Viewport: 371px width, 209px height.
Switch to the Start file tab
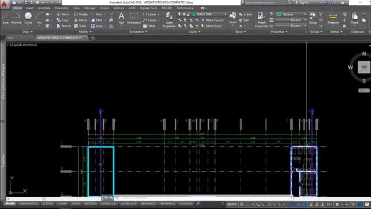click(x=10, y=38)
